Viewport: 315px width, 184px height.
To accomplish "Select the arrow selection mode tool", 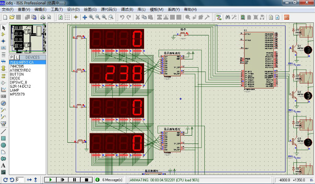I will (4, 28).
